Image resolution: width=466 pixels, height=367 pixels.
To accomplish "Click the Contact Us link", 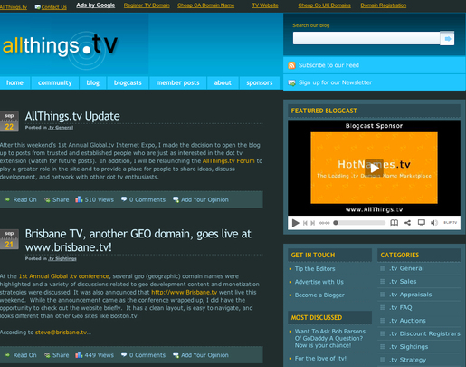I will pyautogui.click(x=54, y=7).
